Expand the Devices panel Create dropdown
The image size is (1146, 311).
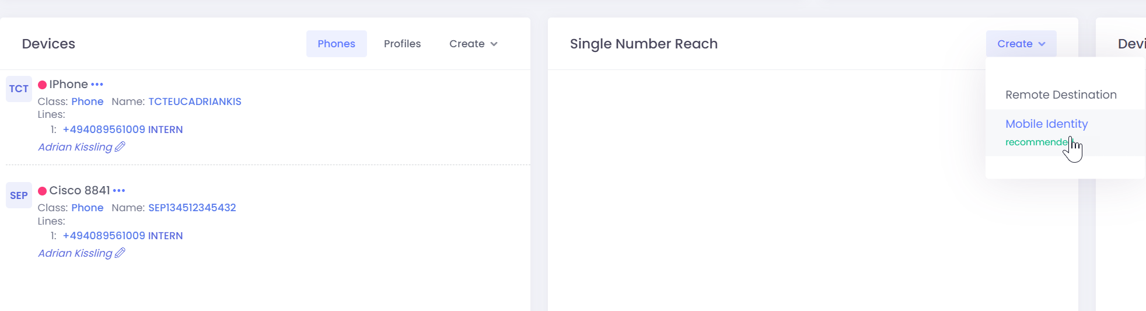click(473, 44)
